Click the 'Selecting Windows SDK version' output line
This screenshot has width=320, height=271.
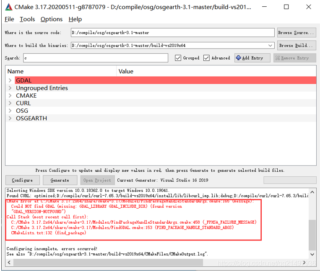88,191
